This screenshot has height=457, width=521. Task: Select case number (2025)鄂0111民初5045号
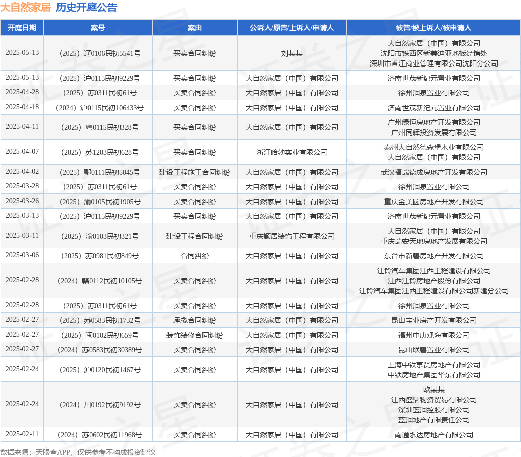click(x=100, y=173)
